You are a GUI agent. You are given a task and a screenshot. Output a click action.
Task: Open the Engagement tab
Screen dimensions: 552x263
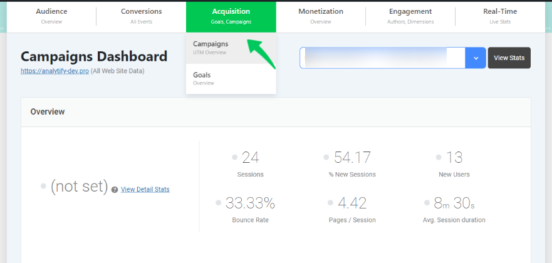(410, 16)
